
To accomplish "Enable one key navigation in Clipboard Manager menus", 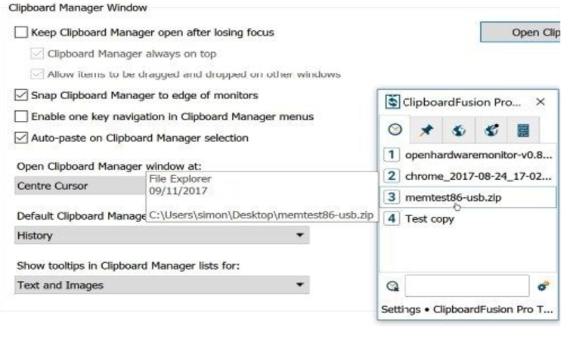I will 21,116.
